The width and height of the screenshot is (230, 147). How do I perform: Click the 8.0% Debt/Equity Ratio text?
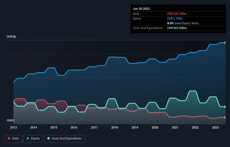click(183, 23)
